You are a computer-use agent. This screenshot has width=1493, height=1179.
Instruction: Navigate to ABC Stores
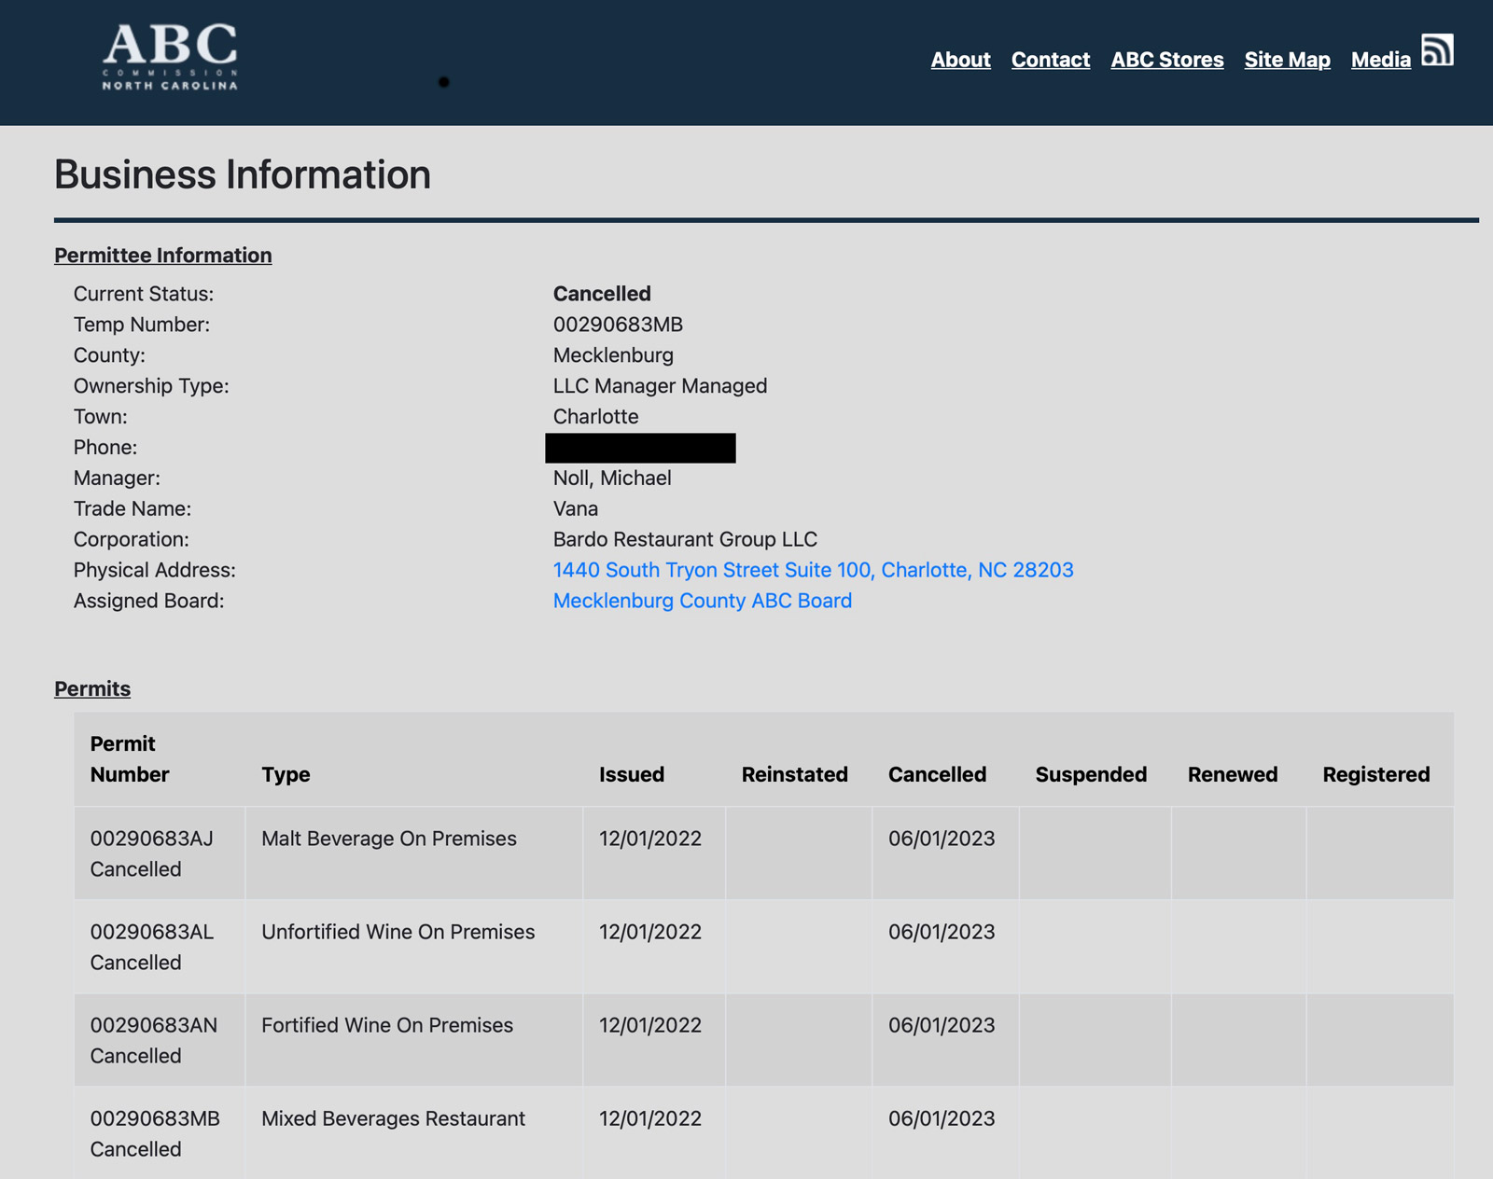(1166, 60)
